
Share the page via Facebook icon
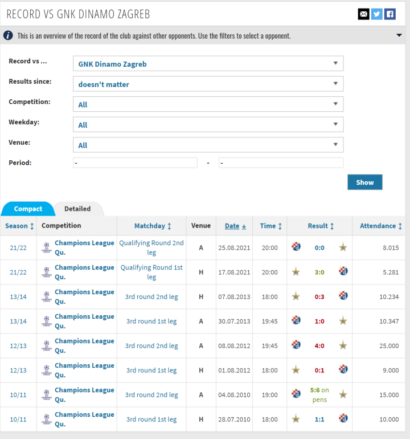390,14
